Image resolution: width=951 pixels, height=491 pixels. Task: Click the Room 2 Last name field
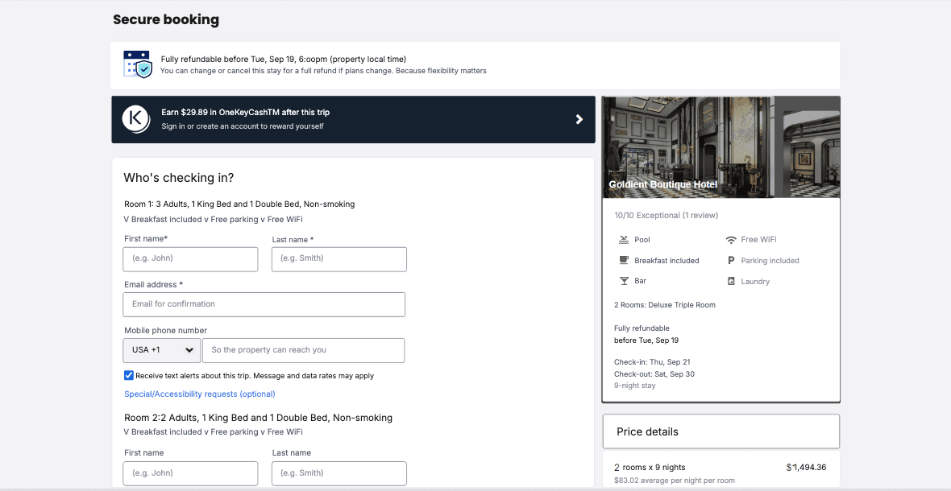click(x=338, y=472)
